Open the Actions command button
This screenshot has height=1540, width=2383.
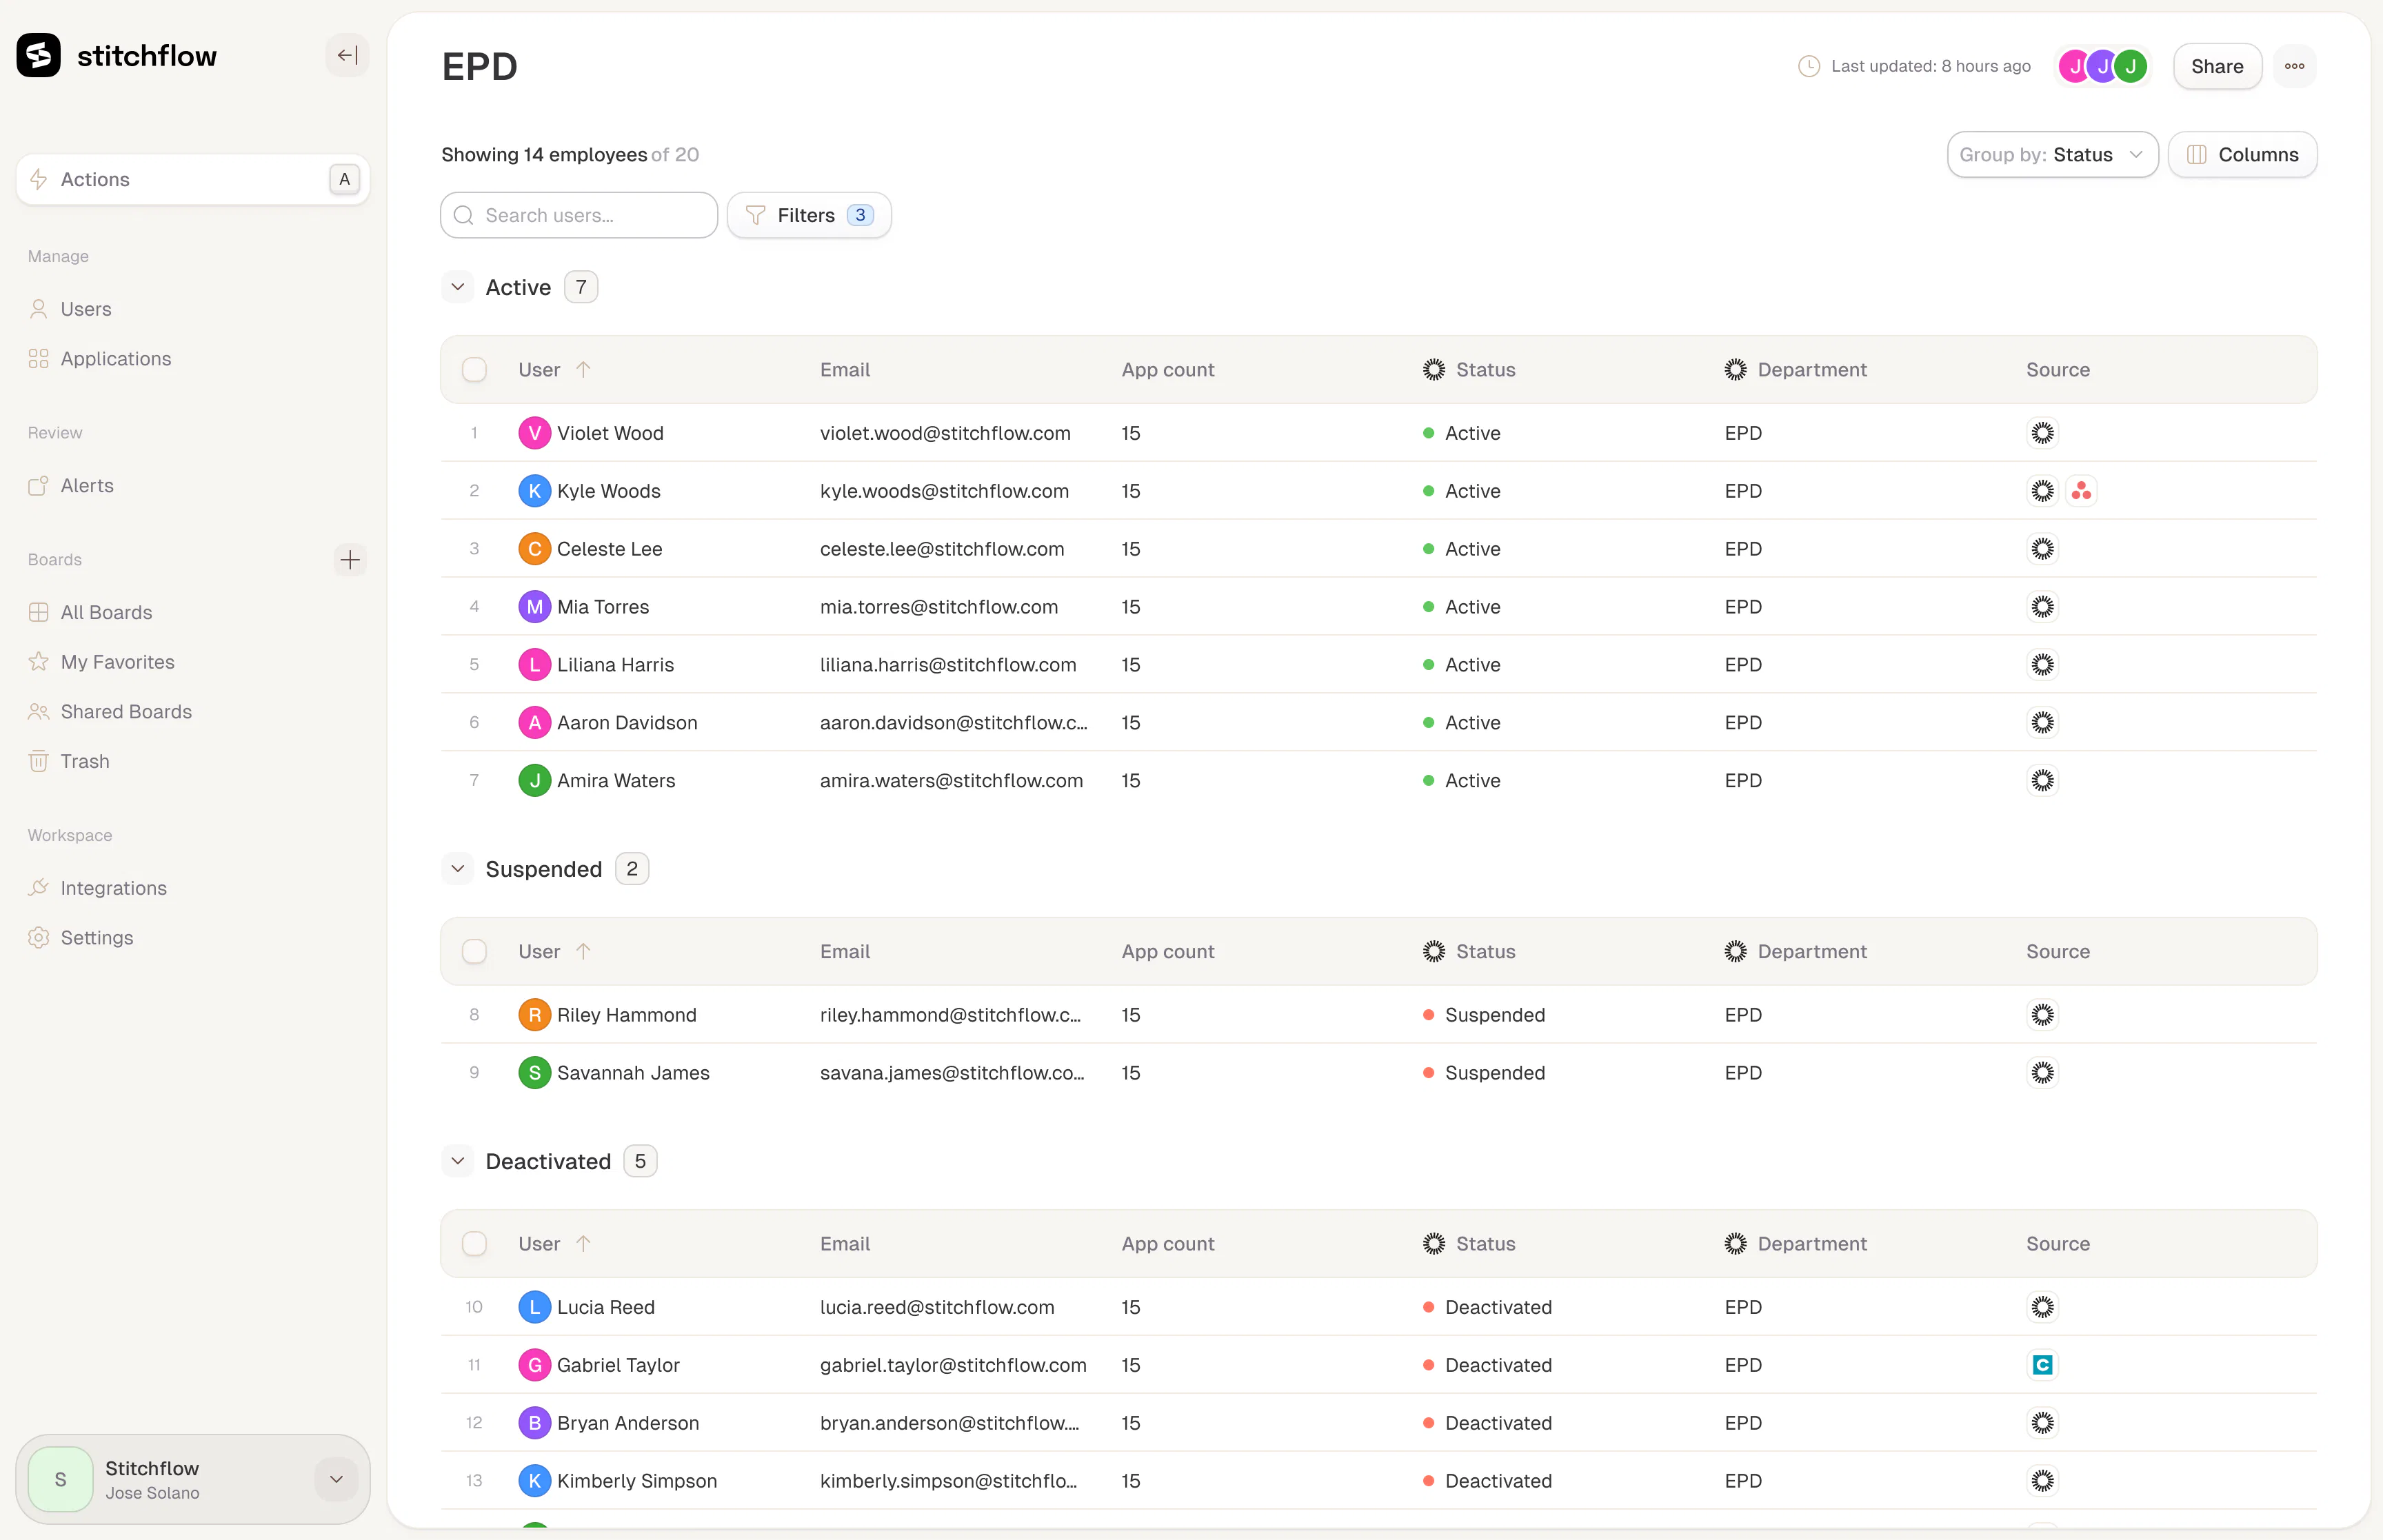[192, 179]
